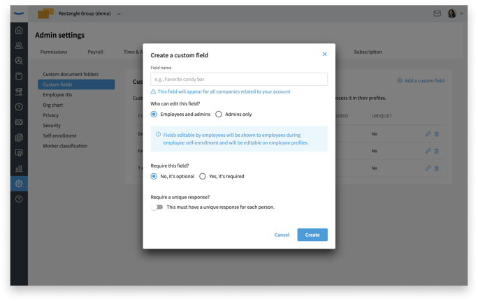This screenshot has height=301, width=478.
Task: Open the settings gear sidebar icon
Action: point(19,184)
